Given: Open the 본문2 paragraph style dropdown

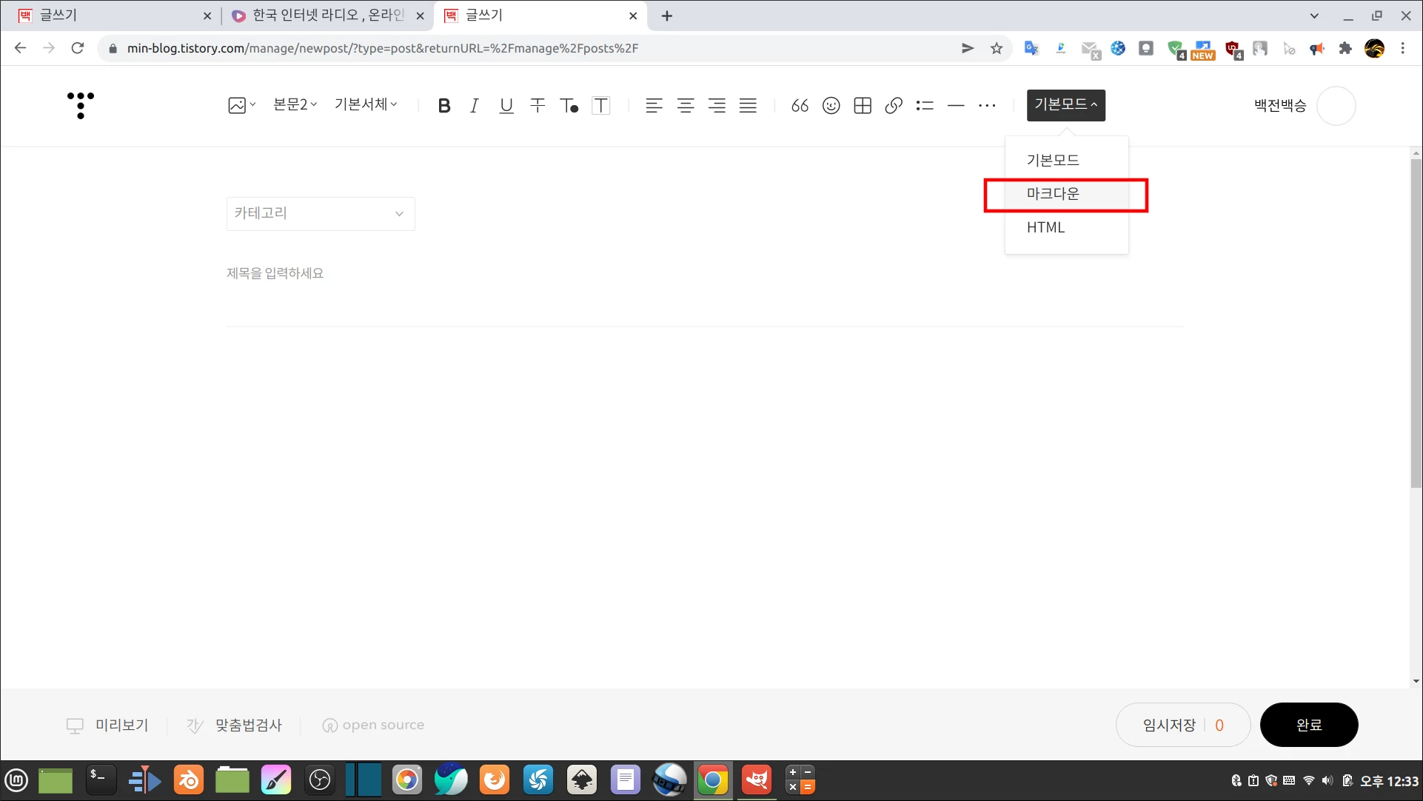Looking at the screenshot, I should point(295,105).
